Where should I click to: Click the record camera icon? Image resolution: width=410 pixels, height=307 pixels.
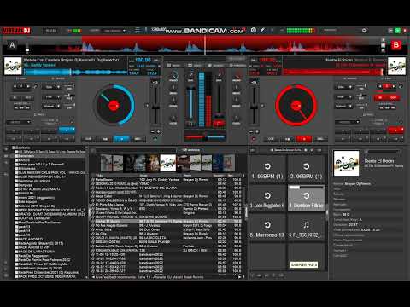click(254, 30)
